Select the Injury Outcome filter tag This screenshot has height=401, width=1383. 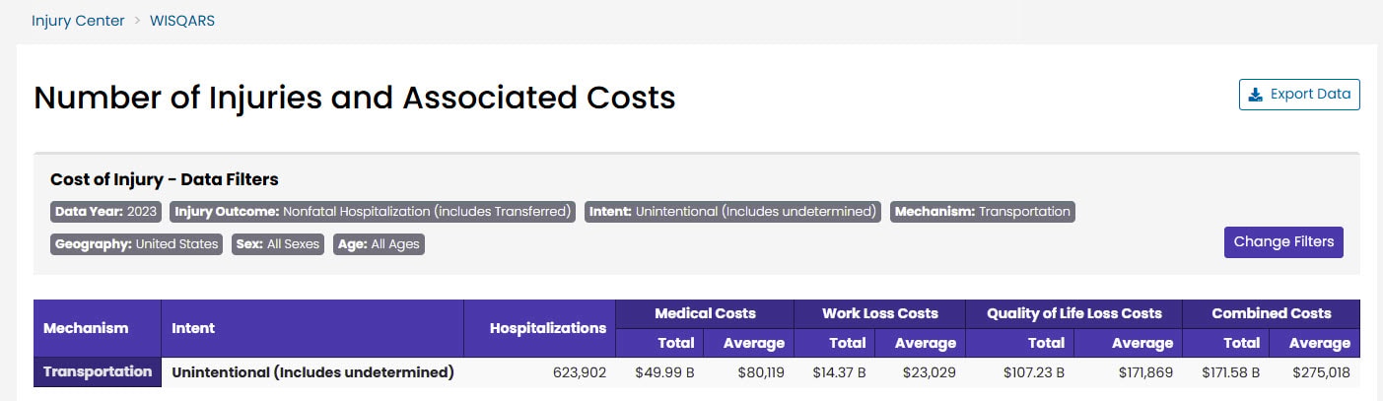(374, 212)
